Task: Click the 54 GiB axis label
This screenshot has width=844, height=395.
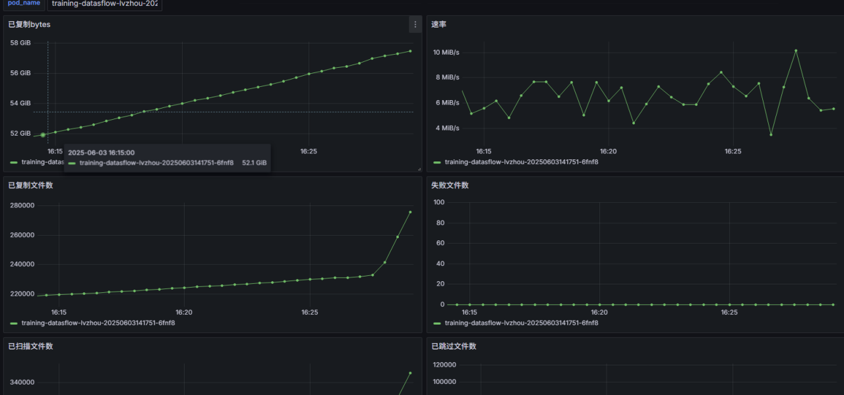Action: click(x=20, y=103)
